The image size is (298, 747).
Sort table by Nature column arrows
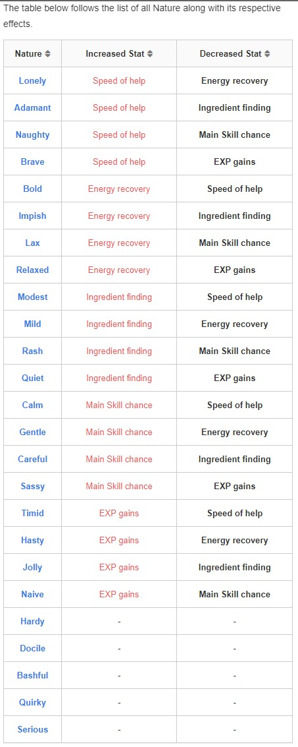point(47,54)
